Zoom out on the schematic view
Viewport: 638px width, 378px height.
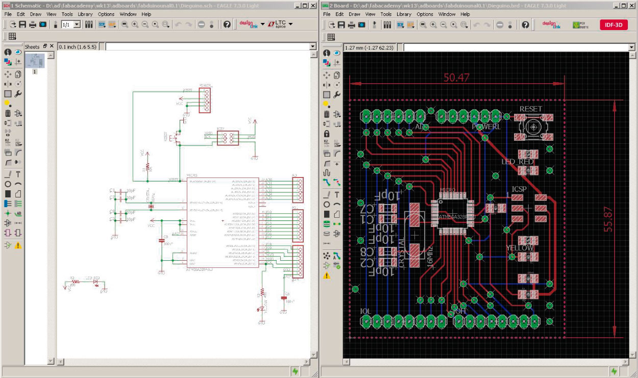(x=145, y=24)
